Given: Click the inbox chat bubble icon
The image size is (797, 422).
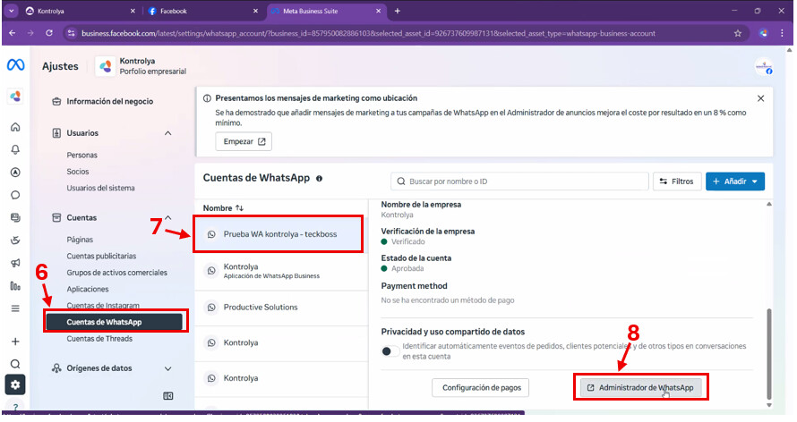Looking at the screenshot, I should [15, 195].
